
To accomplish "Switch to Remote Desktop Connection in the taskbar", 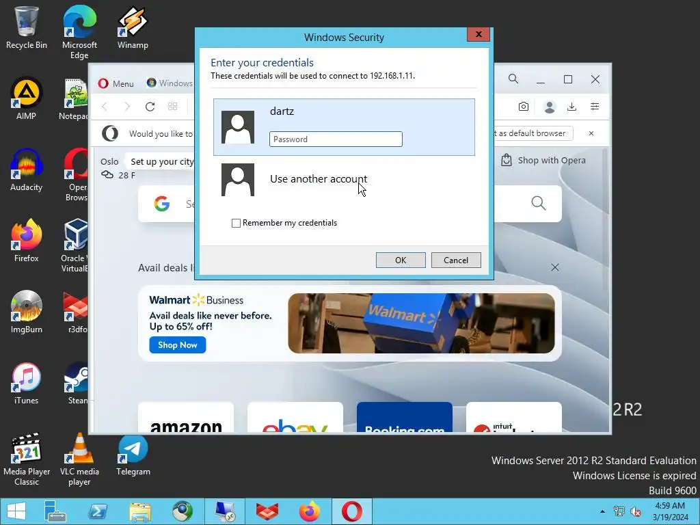I will pos(225,511).
